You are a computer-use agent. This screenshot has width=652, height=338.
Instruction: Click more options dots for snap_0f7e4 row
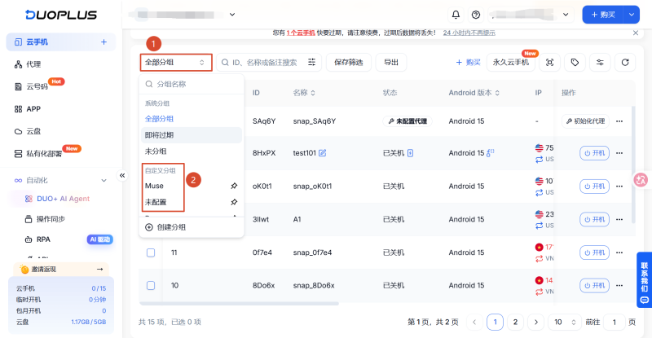(619, 252)
